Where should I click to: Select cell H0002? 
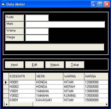(22, 87)
